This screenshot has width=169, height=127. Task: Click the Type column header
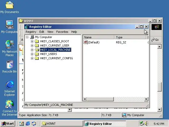tap(130, 37)
